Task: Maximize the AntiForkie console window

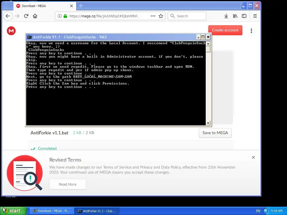Action: (x=203, y=37)
